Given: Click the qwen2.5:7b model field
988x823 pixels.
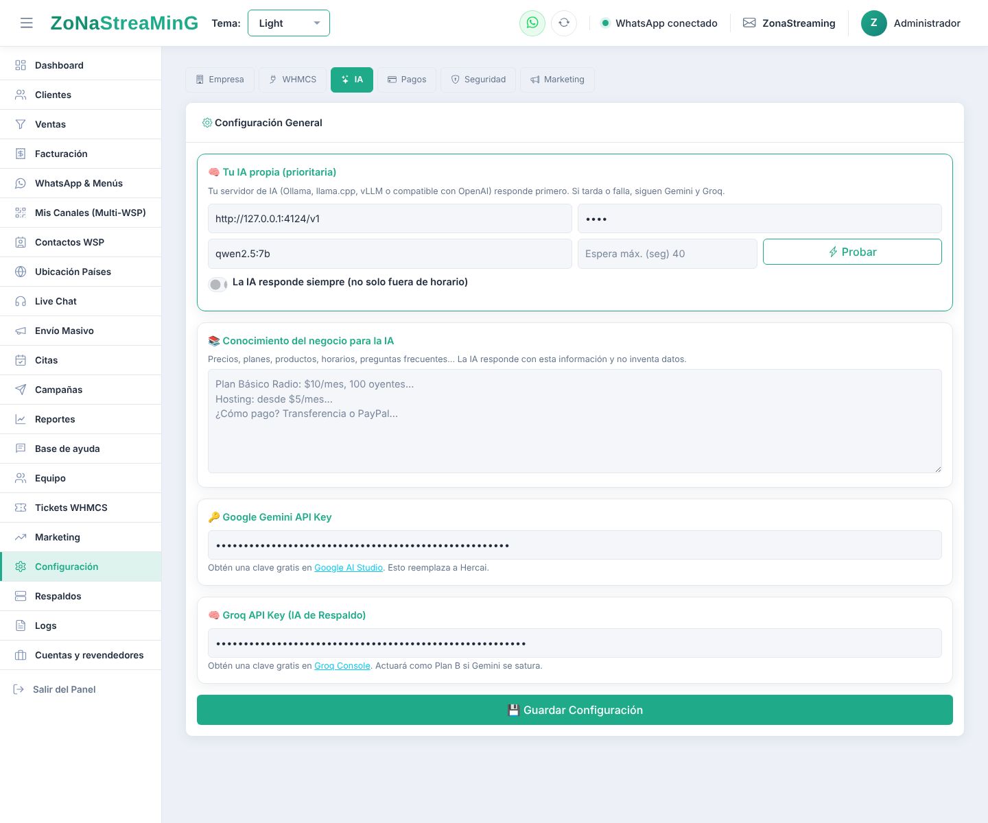Looking at the screenshot, I should (390, 254).
